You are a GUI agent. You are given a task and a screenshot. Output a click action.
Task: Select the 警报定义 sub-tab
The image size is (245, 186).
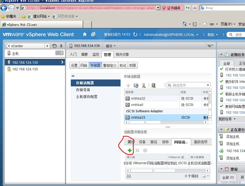coord(110,65)
